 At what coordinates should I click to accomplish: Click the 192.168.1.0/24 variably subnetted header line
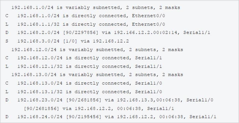click(96, 8)
